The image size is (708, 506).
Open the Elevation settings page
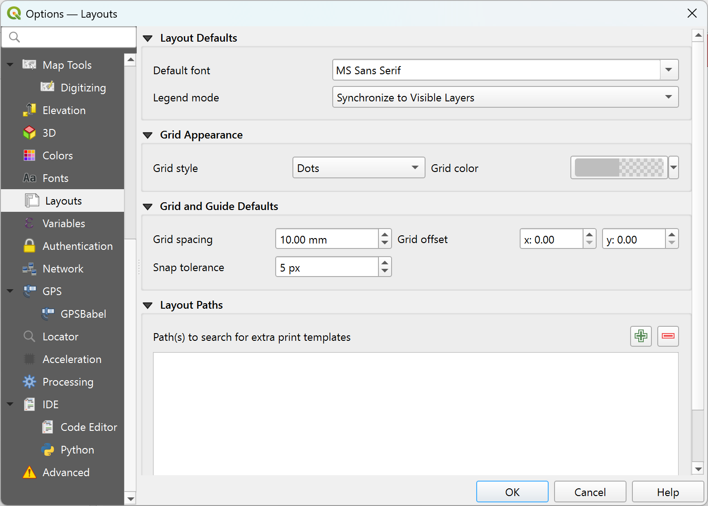point(64,110)
